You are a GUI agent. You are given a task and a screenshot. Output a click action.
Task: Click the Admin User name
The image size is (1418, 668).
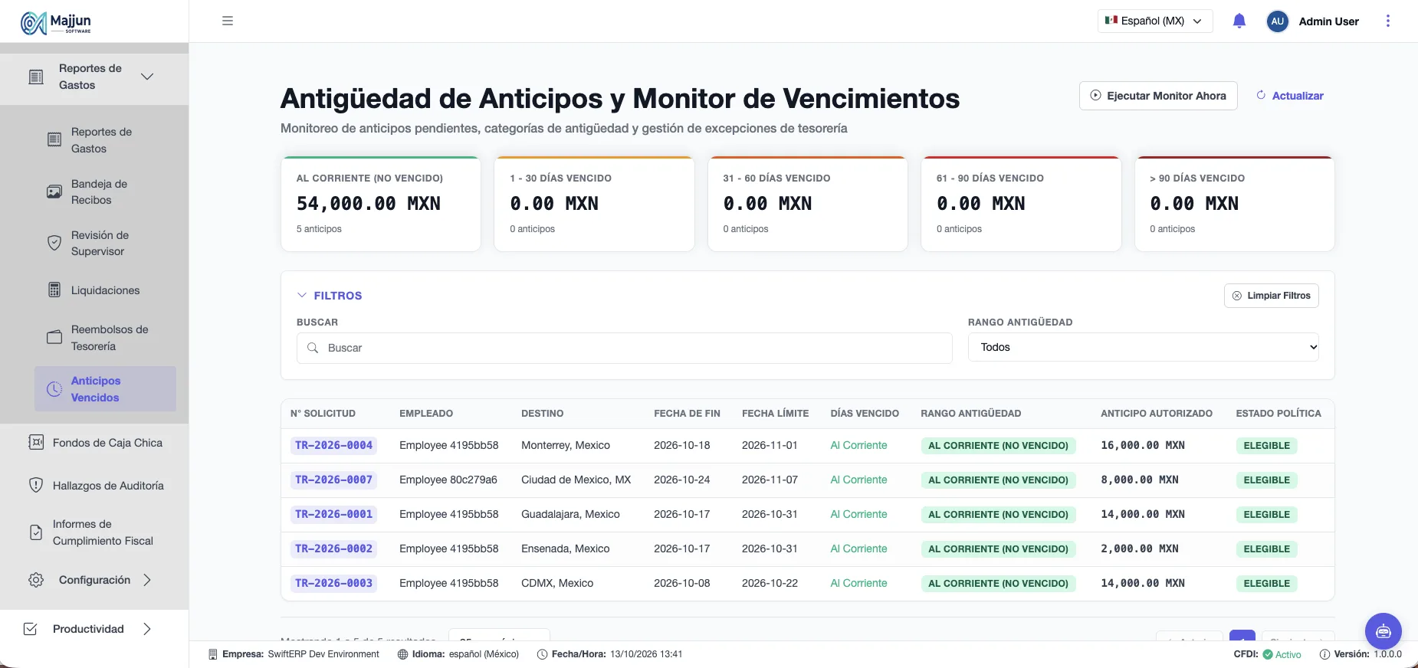pyautogui.click(x=1328, y=21)
